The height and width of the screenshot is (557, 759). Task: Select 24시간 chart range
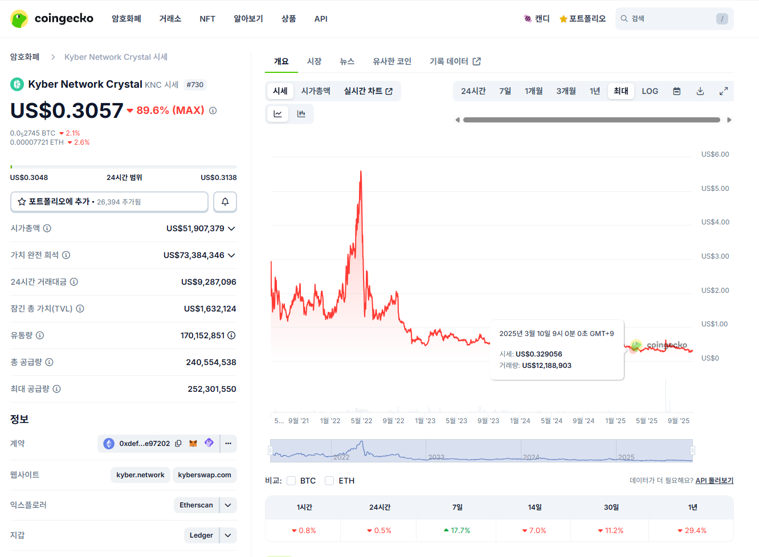(474, 91)
